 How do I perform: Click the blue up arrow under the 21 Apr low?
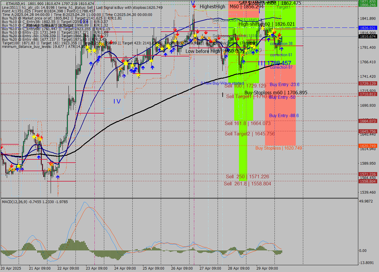click(x=58, y=177)
